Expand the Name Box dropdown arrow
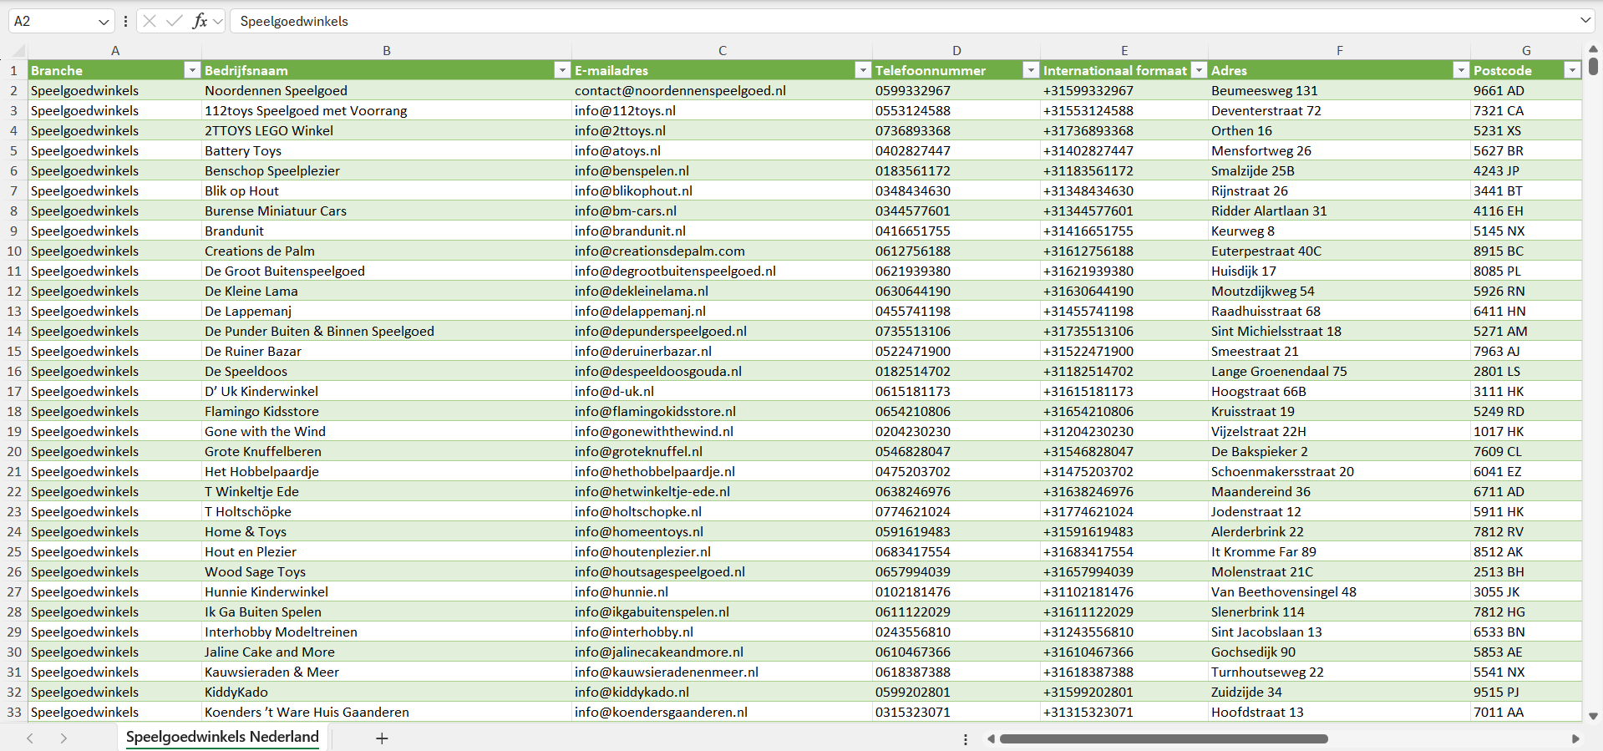 tap(104, 22)
